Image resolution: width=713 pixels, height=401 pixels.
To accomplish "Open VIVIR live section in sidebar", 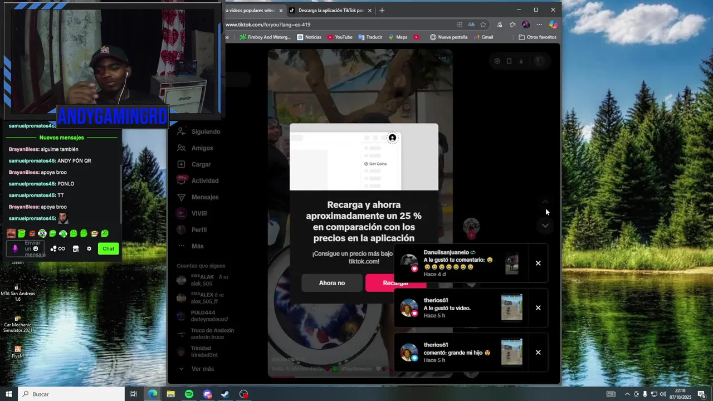I will (192, 213).
